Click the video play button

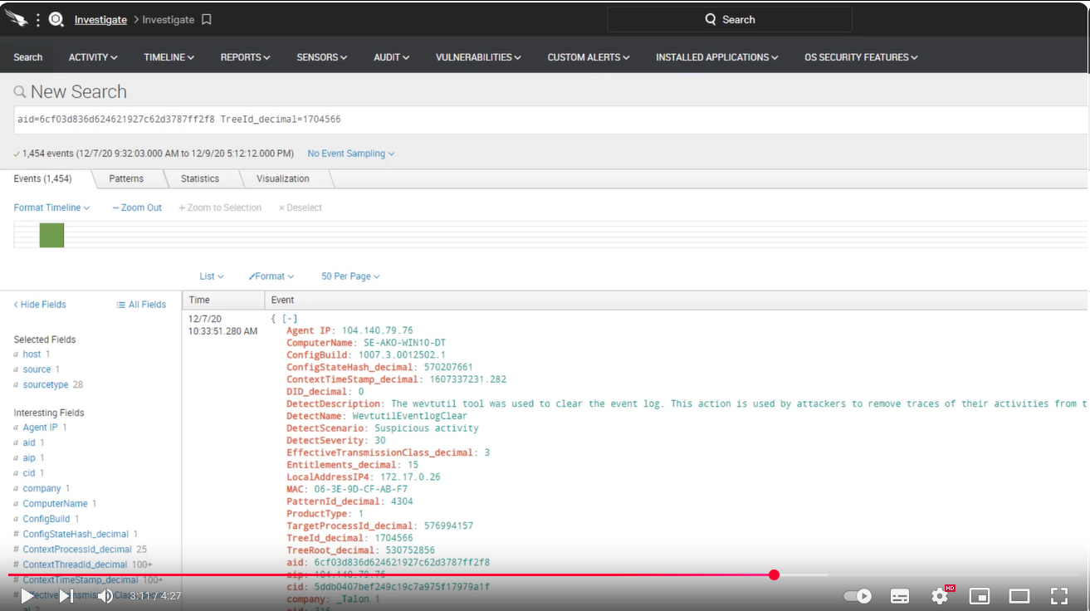[27, 596]
